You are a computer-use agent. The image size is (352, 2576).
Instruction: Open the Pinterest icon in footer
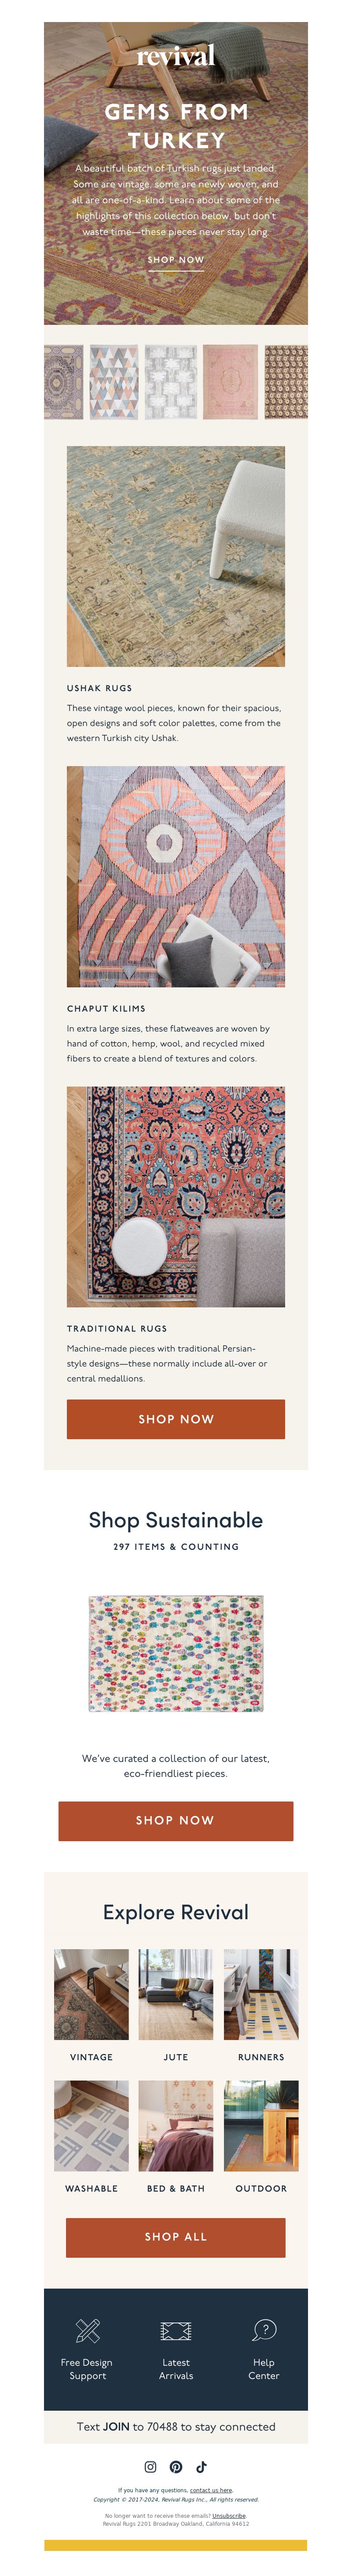176,2467
